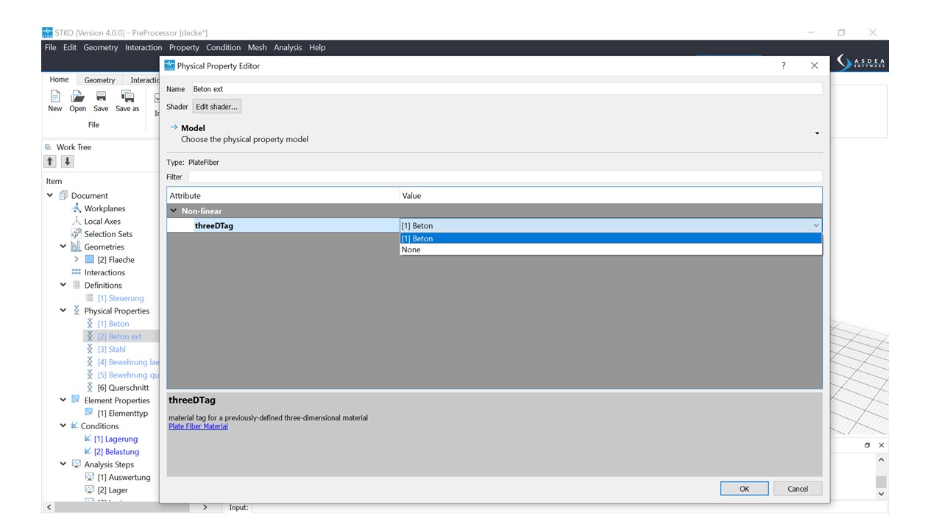
Task: Move item up in Work Tree
Action: (50, 161)
